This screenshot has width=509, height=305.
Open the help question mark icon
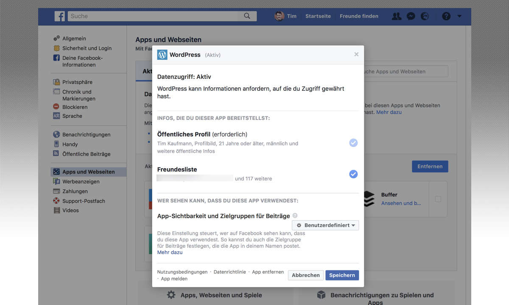[x=446, y=16]
